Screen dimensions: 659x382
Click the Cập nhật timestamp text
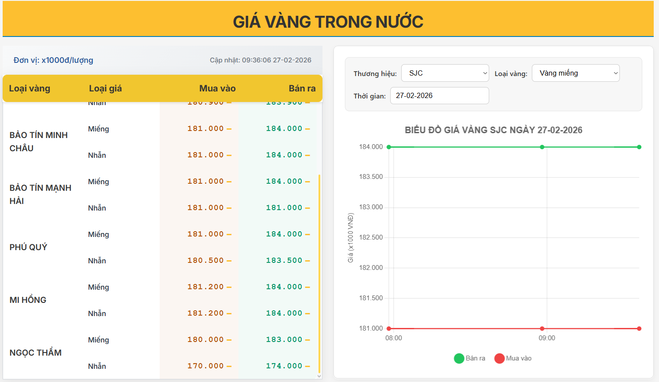coord(260,60)
